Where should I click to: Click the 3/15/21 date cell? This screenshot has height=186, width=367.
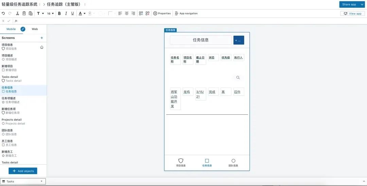[x=200, y=94]
